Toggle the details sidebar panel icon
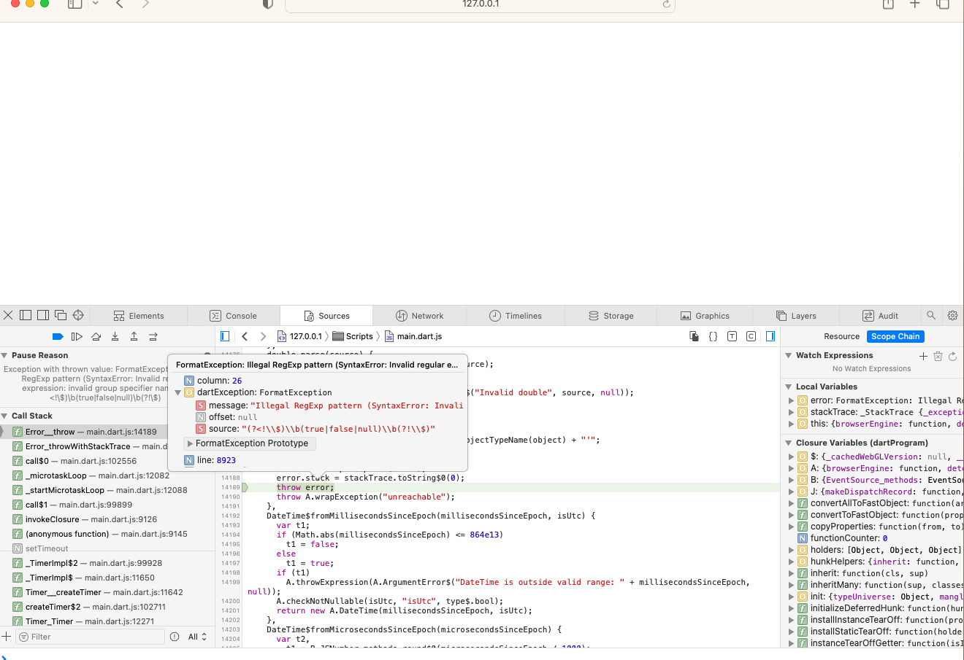 [770, 336]
